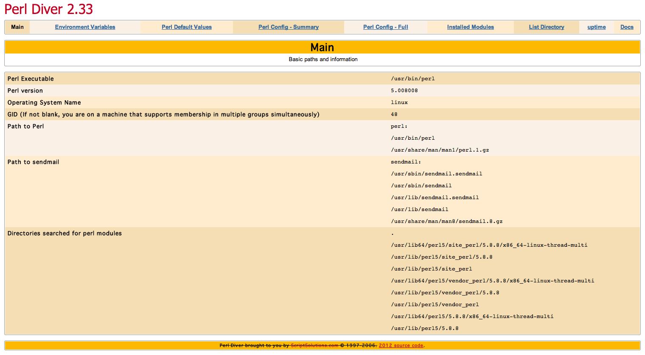Click the 'Perl Executable' row label
Image resolution: width=645 pixels, height=355 pixels.
click(x=31, y=79)
